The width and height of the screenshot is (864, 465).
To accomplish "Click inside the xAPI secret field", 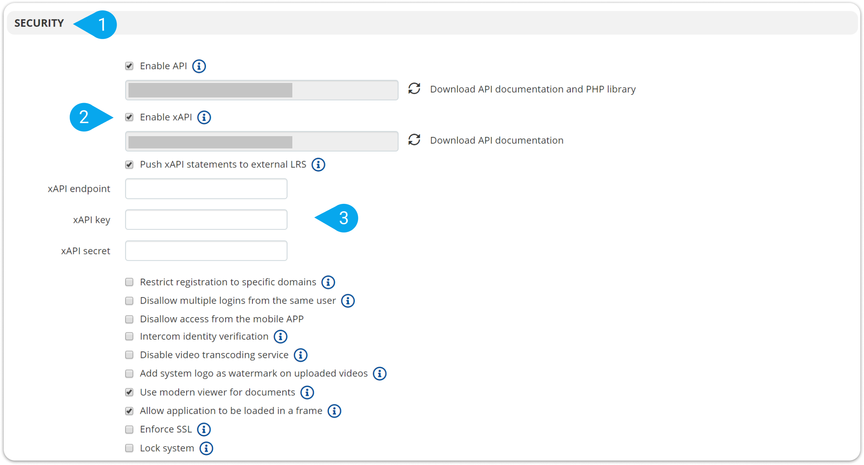I will pyautogui.click(x=206, y=250).
